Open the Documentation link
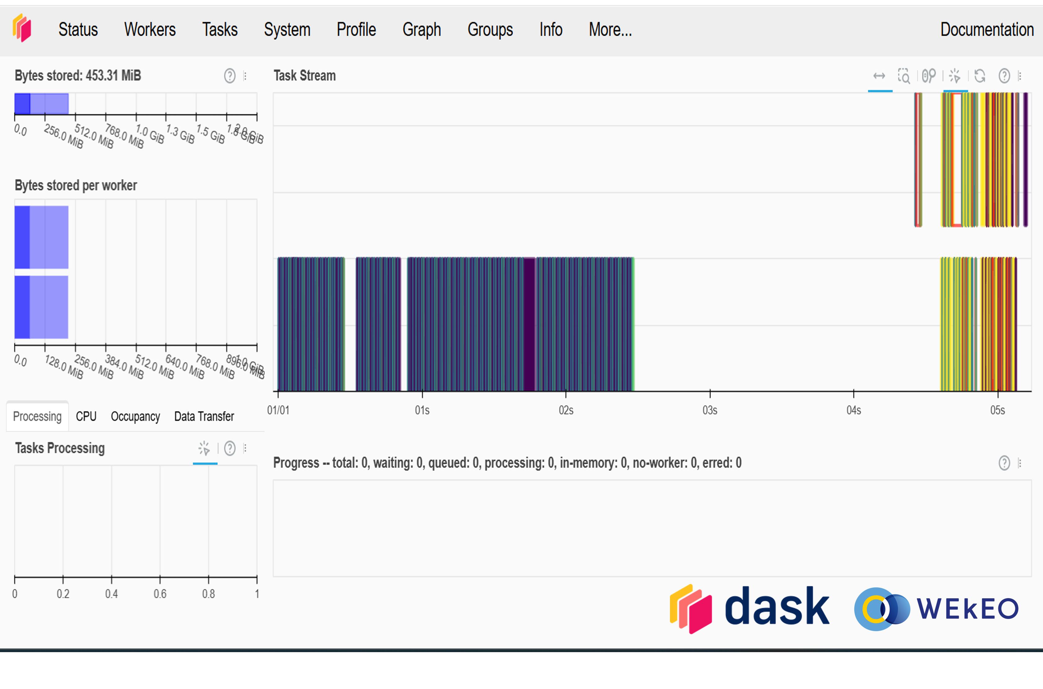The height and width of the screenshot is (689, 1043). pos(986,30)
